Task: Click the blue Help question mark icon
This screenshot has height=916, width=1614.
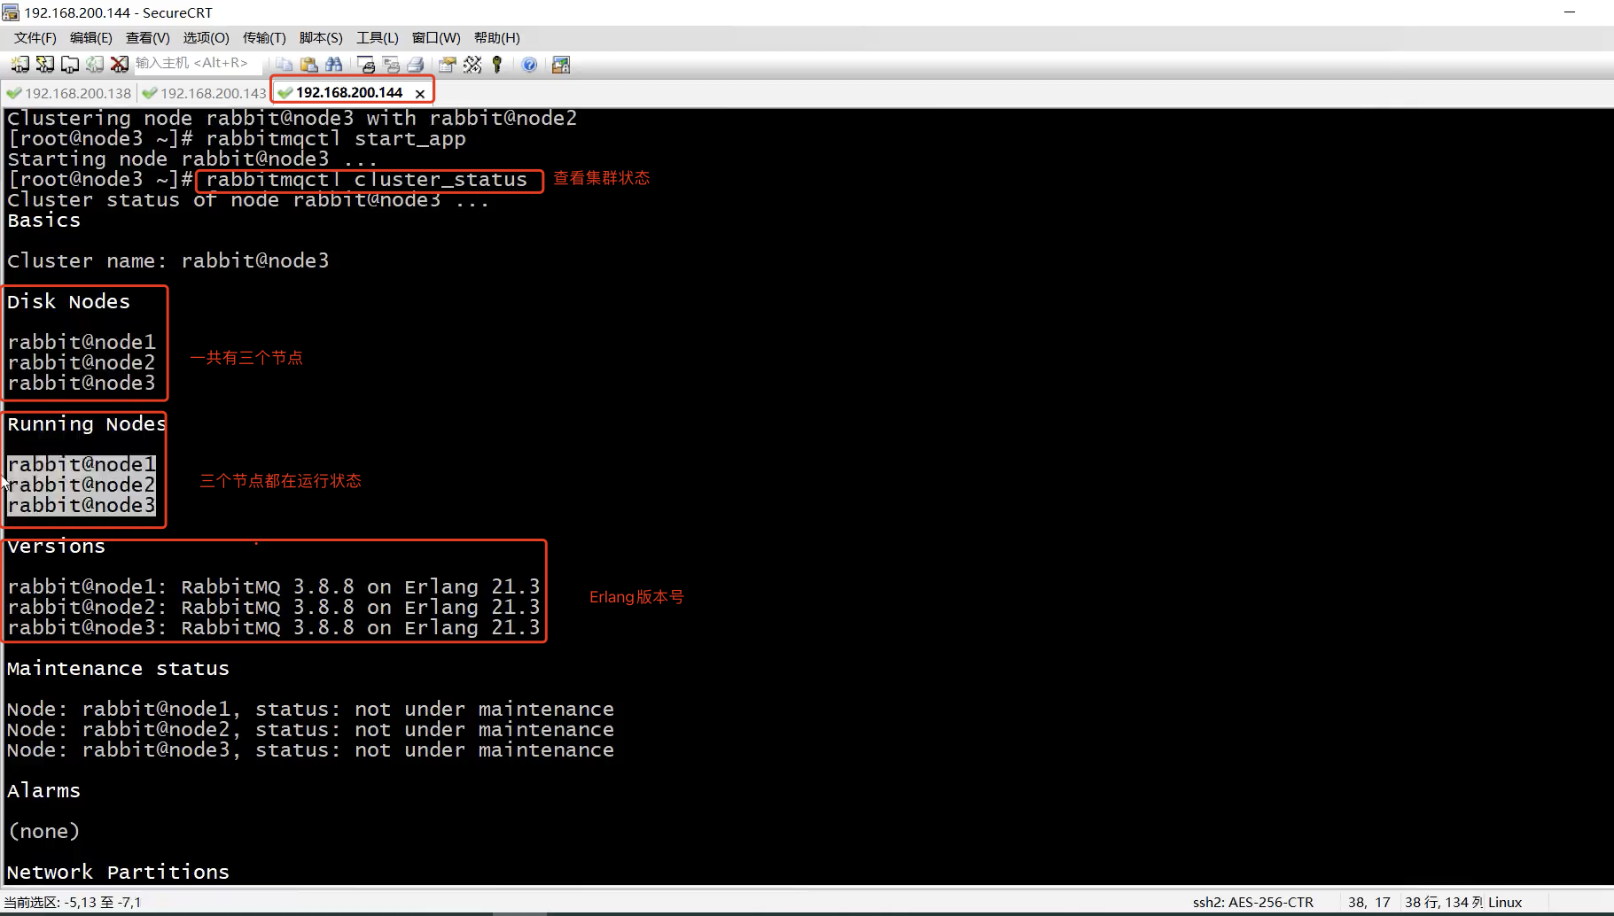Action: [x=529, y=64]
